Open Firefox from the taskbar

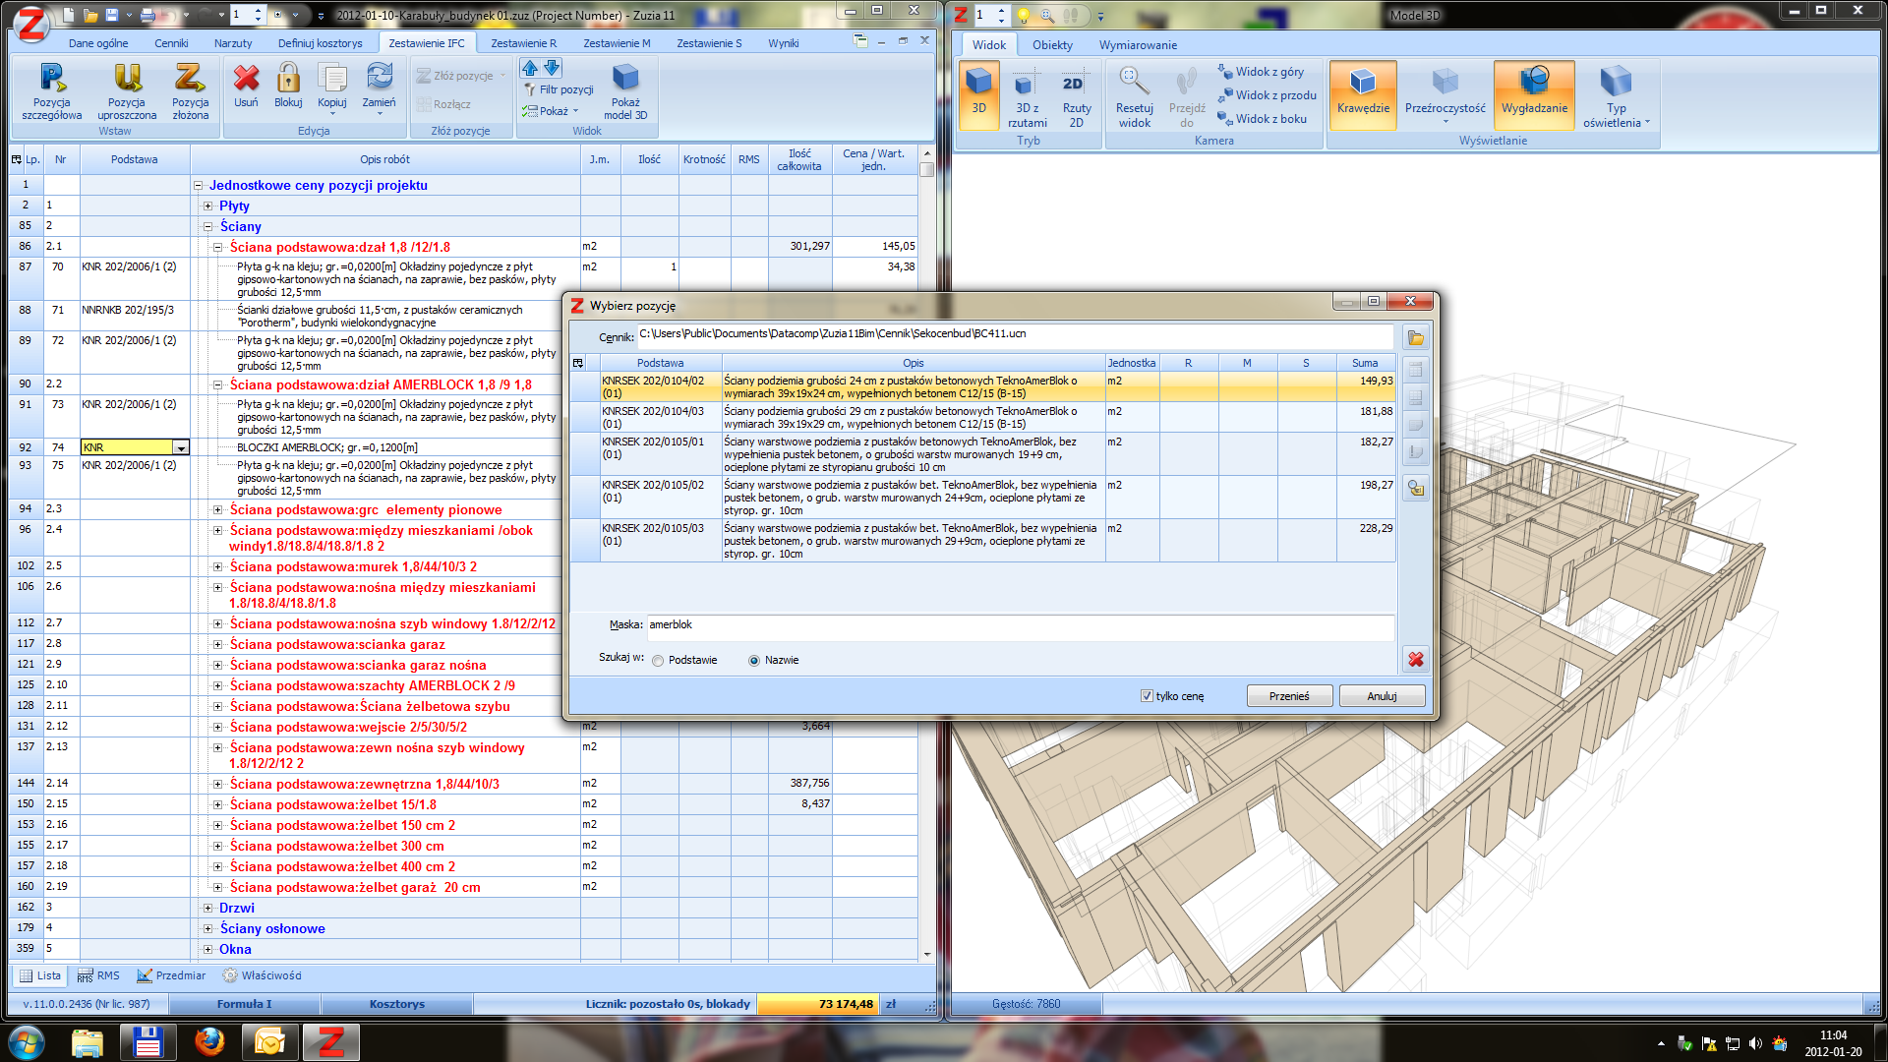[208, 1041]
